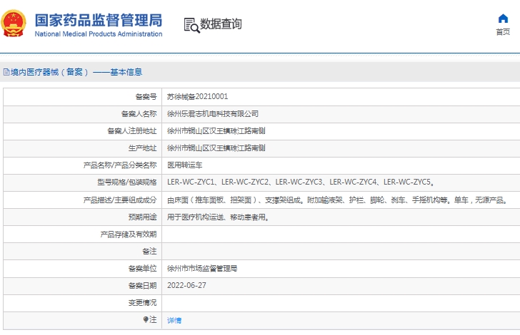
Task: Click the value 徐州市市场监督管理局
Action: coord(202,269)
